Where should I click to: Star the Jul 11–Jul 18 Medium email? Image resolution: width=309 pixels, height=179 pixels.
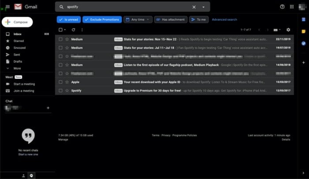(67, 47)
